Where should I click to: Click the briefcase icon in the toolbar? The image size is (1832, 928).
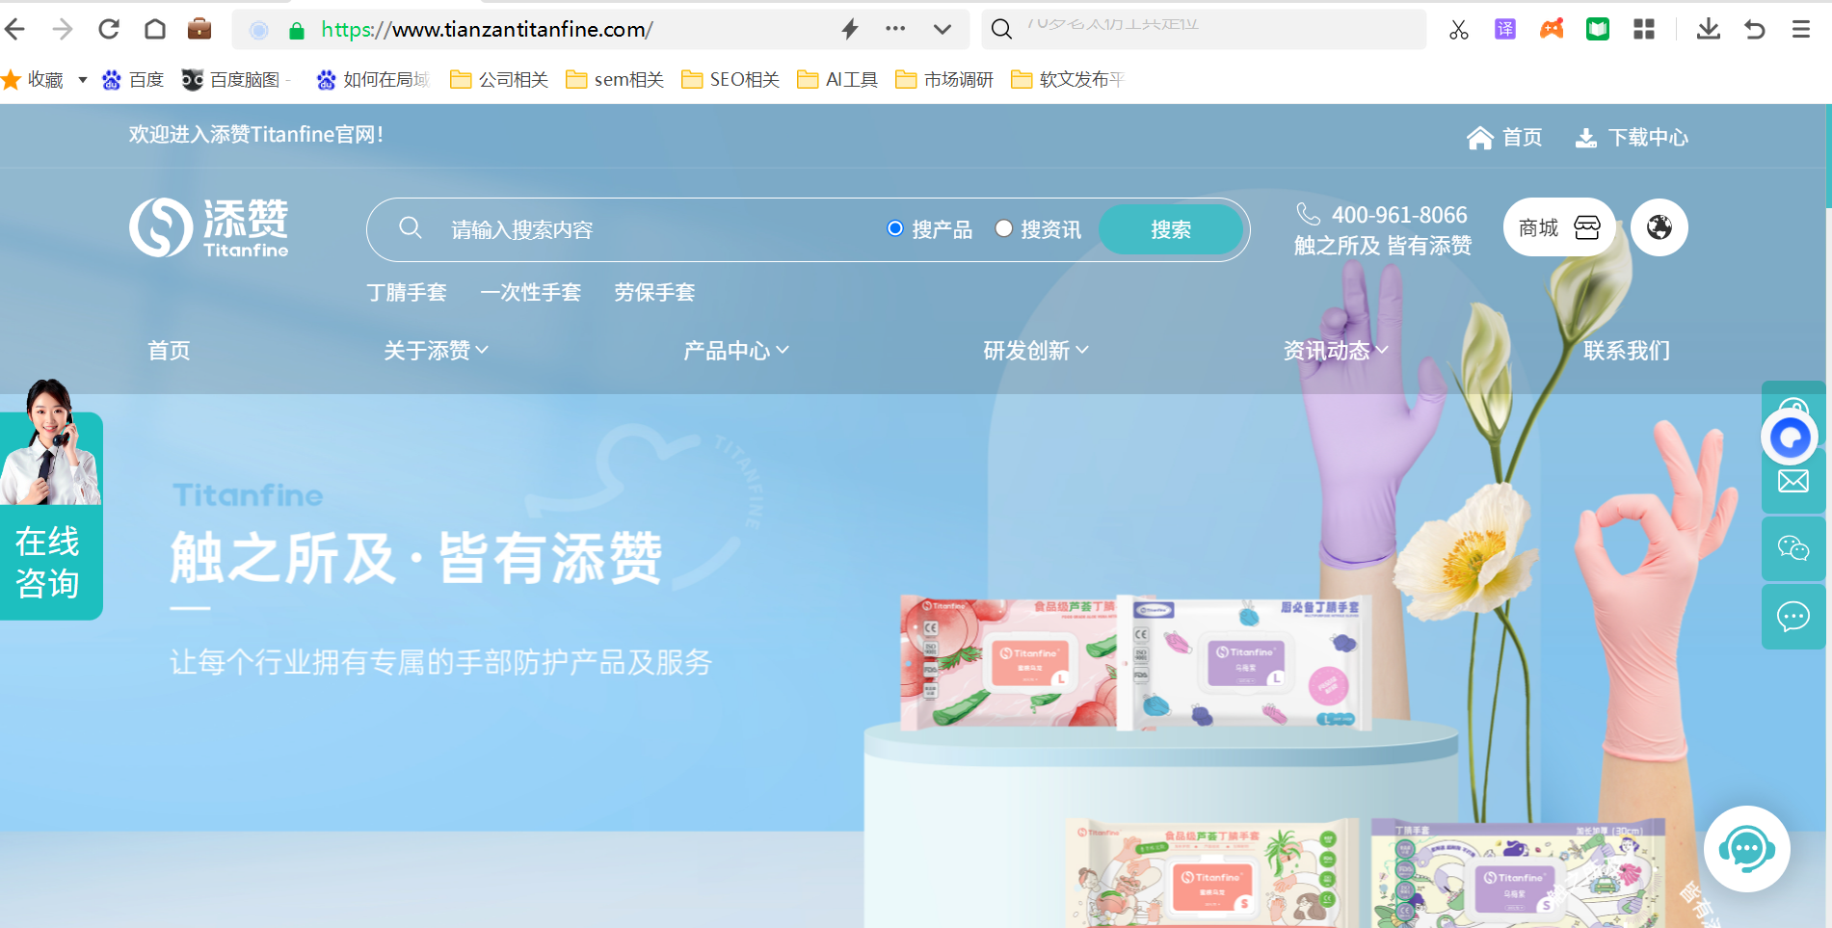click(x=199, y=29)
